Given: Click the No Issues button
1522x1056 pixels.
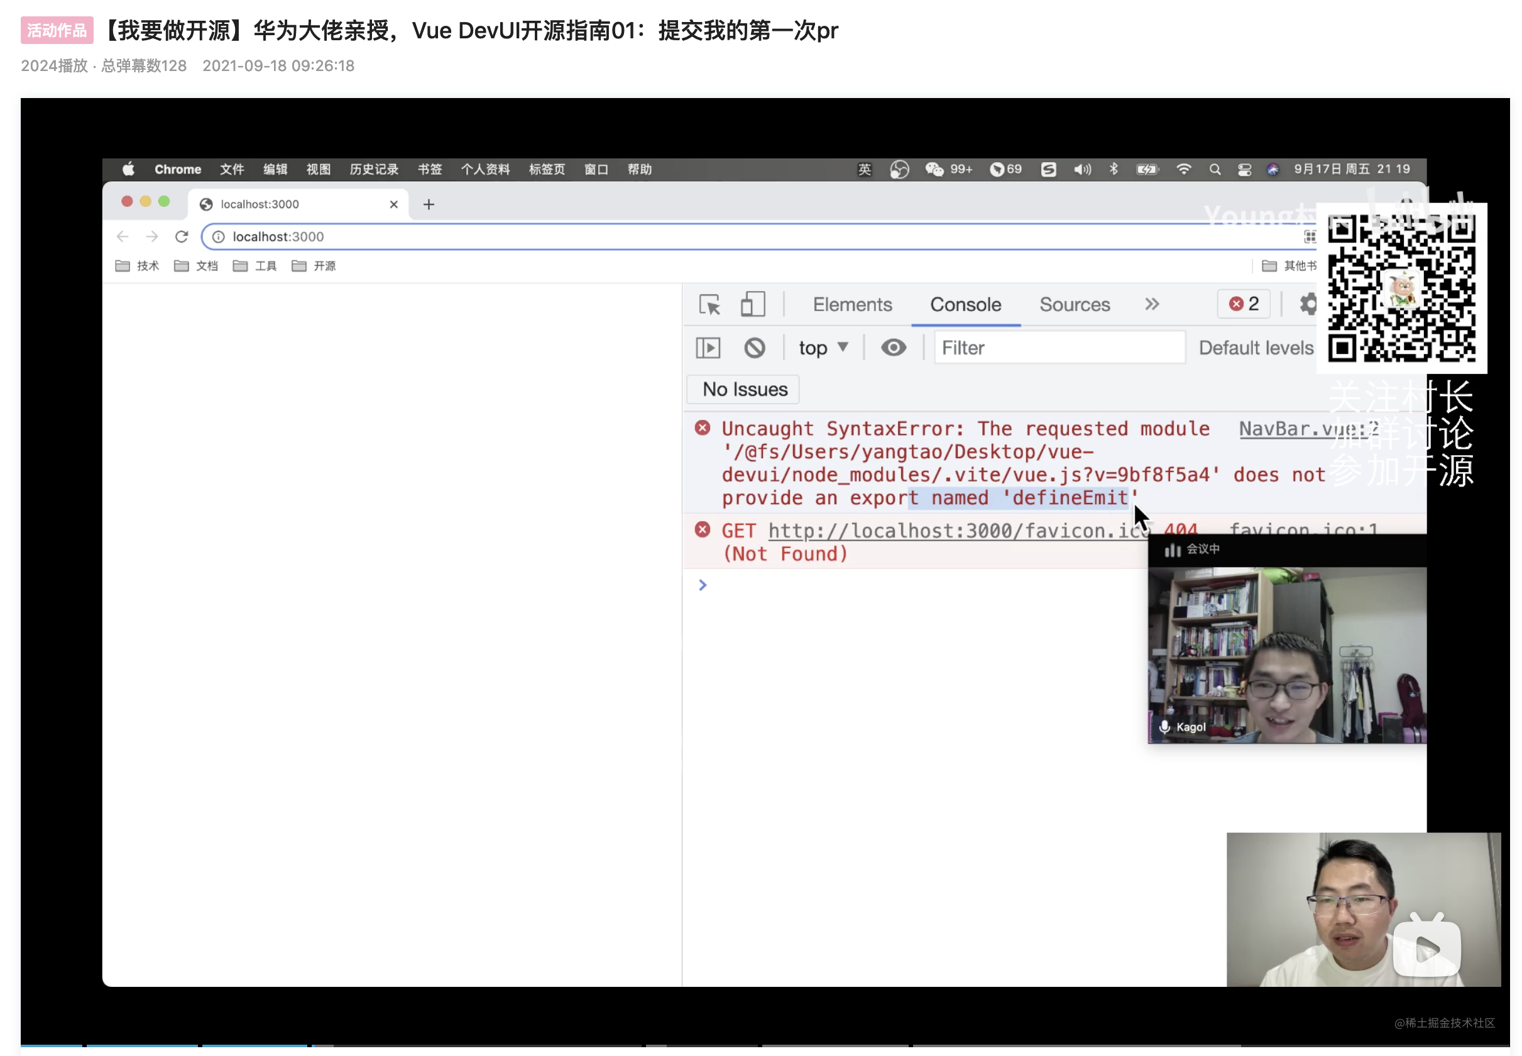Looking at the screenshot, I should click(x=742, y=389).
